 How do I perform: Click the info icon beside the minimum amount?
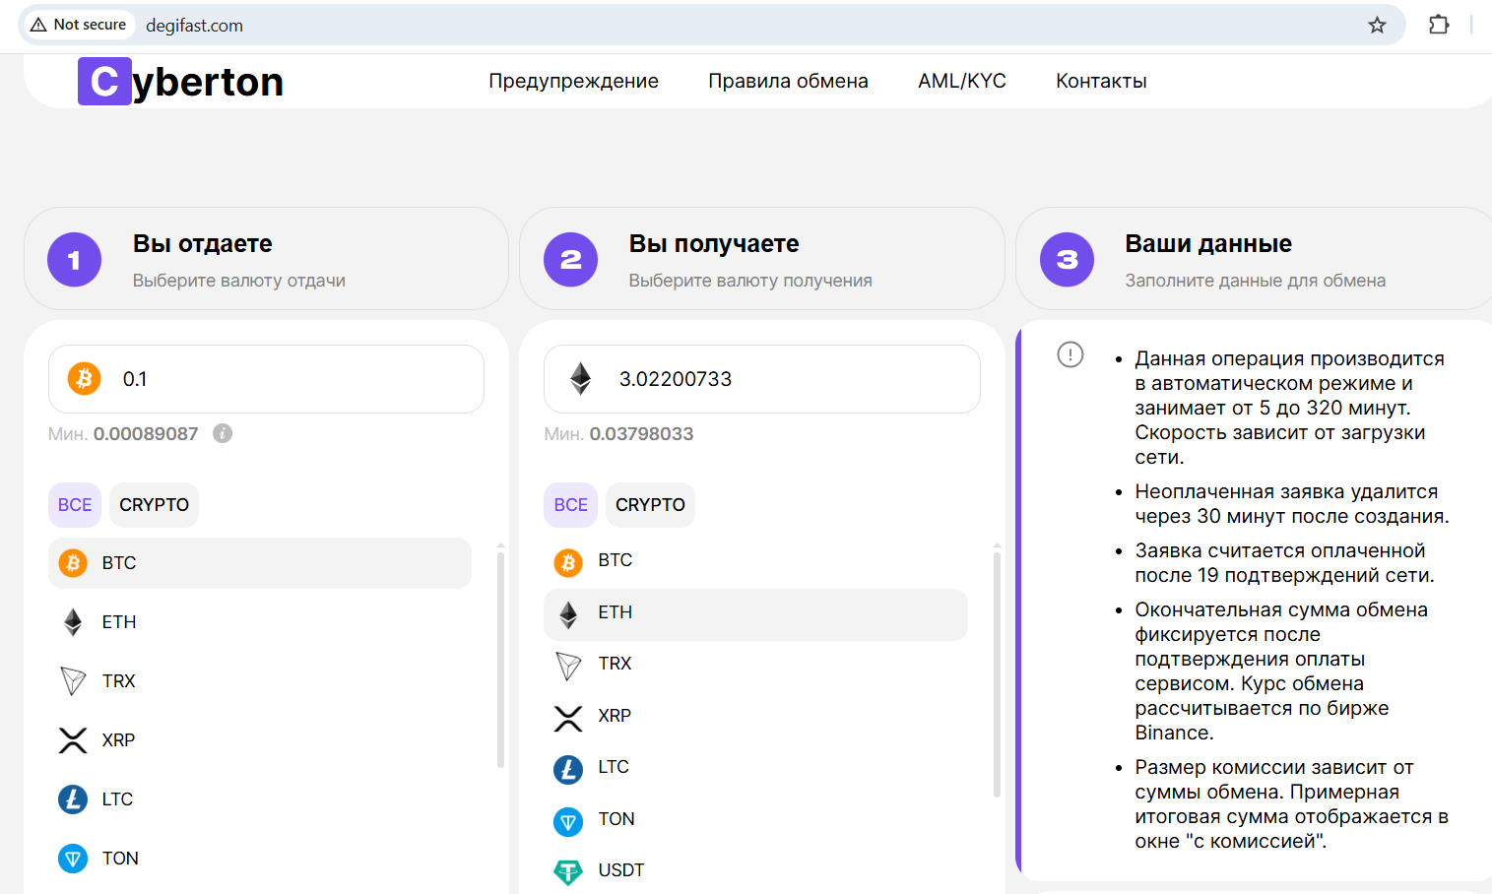pyautogui.click(x=223, y=433)
